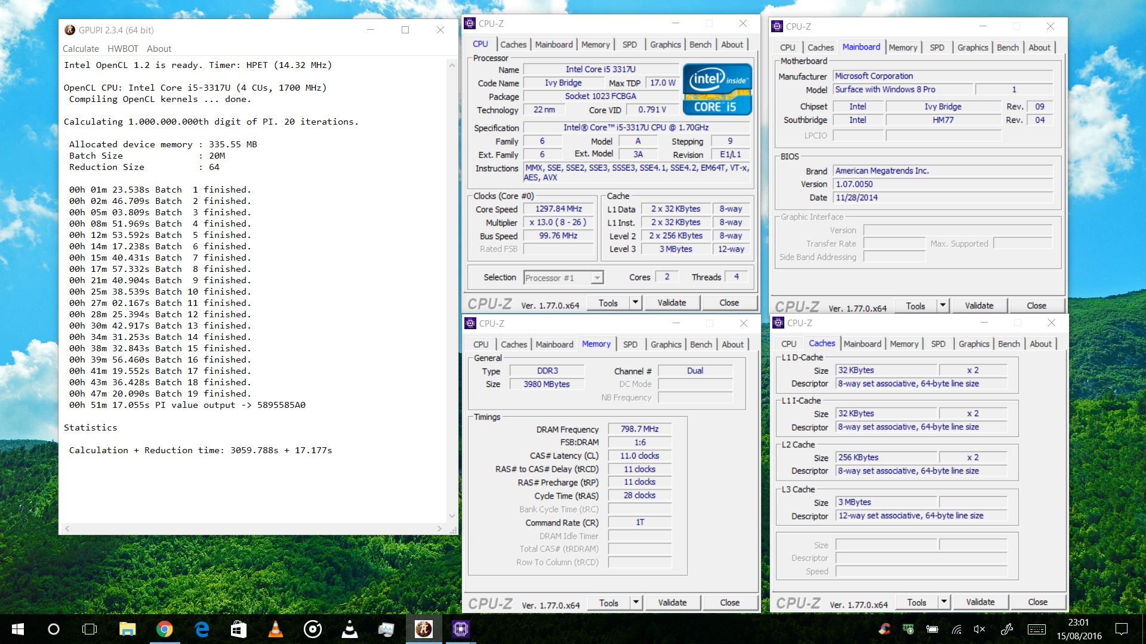Click the Intel Core i5 logo
1146x644 pixels.
pyautogui.click(x=717, y=89)
